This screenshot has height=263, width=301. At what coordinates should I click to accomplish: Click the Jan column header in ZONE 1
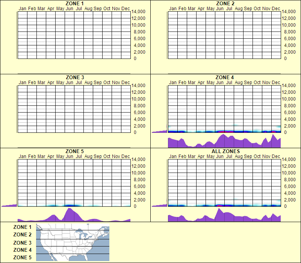click(22, 8)
